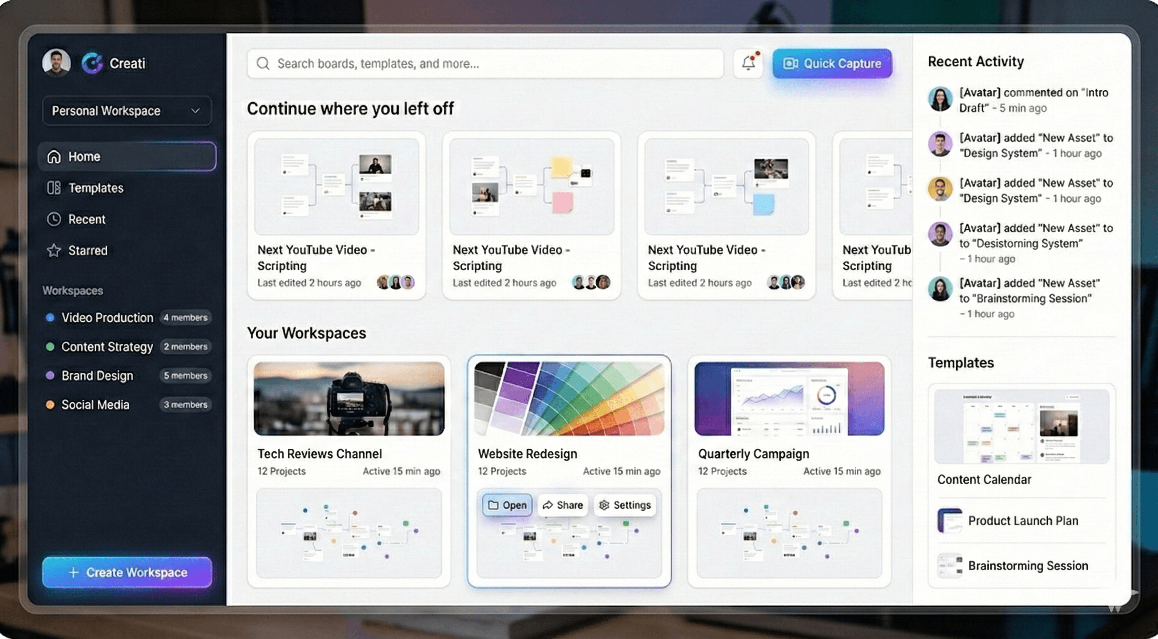Open the Product Launch Plan template
This screenshot has height=639, width=1158.
coord(1024,520)
